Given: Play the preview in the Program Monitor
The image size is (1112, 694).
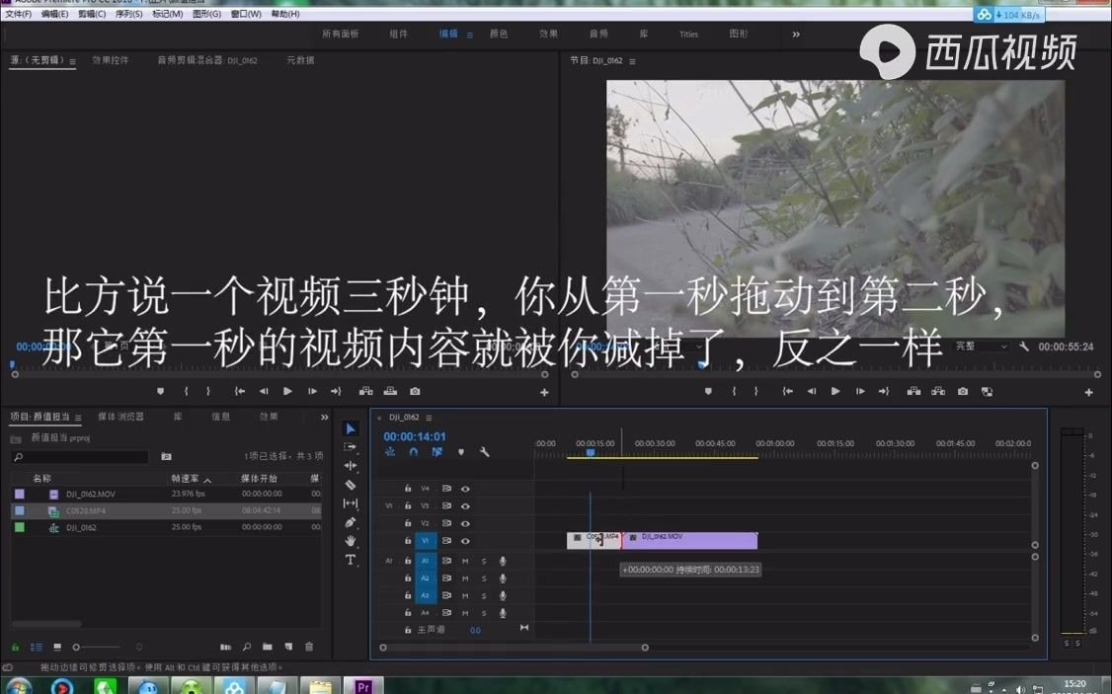Looking at the screenshot, I should (835, 391).
